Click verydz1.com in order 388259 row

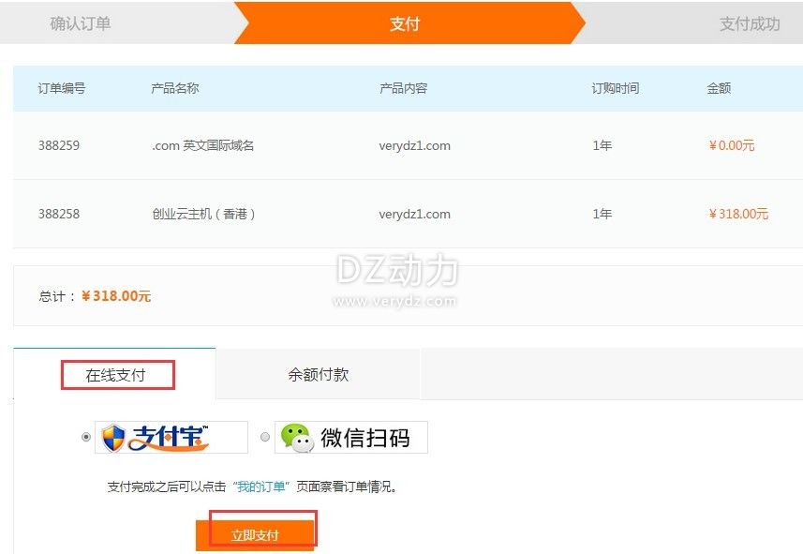point(415,145)
